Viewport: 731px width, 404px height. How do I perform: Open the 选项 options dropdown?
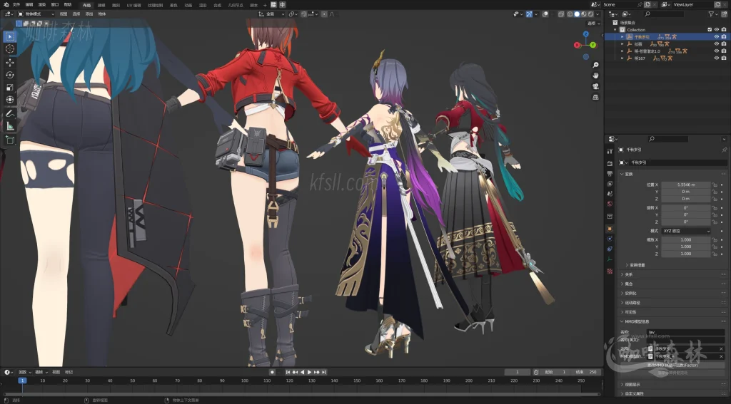593,24
